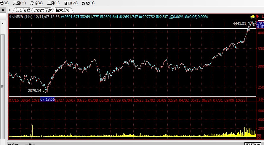Viewport: 264px width, 145px height.
Task: Switch to the 动态显示牌 tab
Action: [42, 10]
